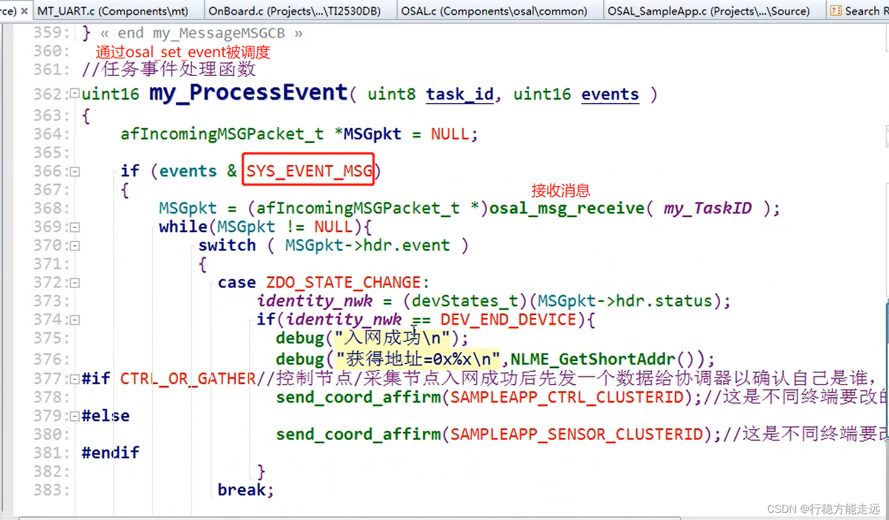Click SAMPLEAPP_SENSOR_CLUSTERID argument

(x=577, y=435)
